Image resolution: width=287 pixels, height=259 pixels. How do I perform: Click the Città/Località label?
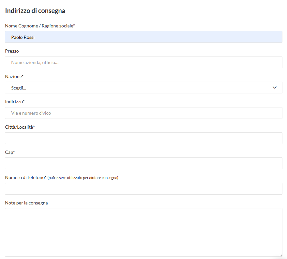[x=20, y=127]
